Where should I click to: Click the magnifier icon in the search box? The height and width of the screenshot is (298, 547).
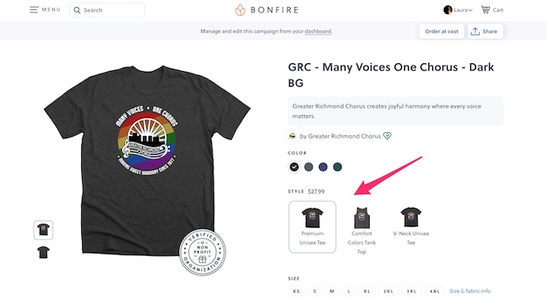point(77,10)
